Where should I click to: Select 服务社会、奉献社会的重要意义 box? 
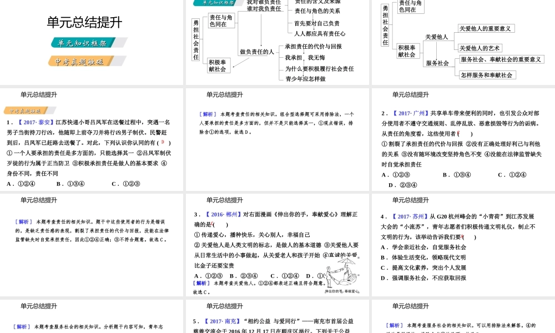[x=501, y=59]
